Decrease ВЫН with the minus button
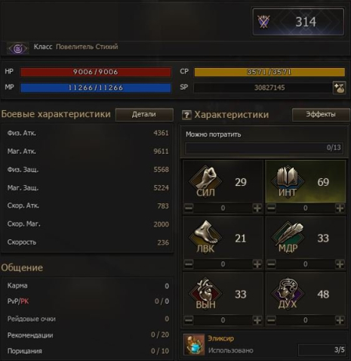Screen dimensions: 351x361 pos(189,320)
